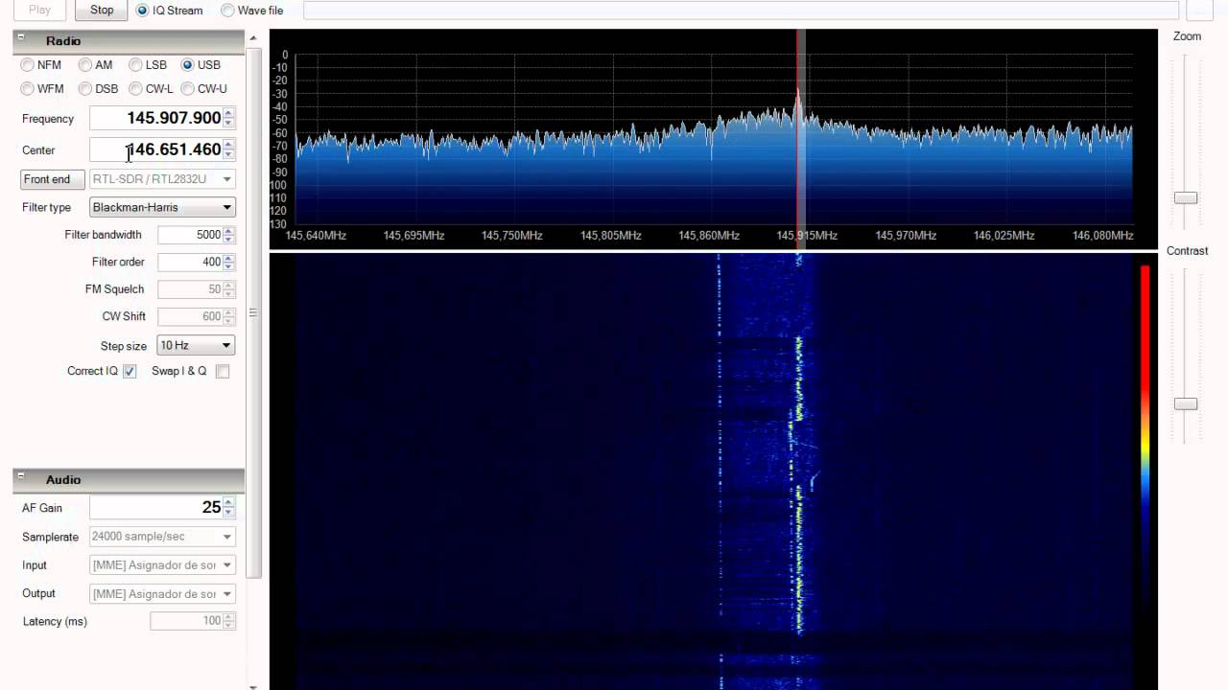Toggle the Correct IQ checkbox
Image resolution: width=1228 pixels, height=690 pixels.
[x=130, y=372]
